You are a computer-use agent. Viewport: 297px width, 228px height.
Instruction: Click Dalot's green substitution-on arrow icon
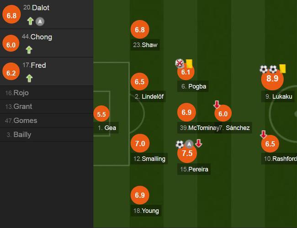[x=30, y=21]
